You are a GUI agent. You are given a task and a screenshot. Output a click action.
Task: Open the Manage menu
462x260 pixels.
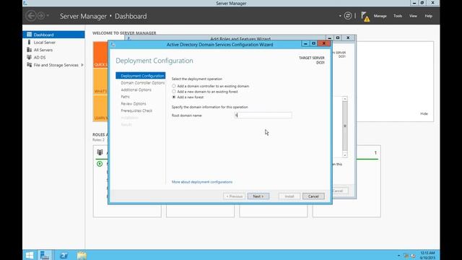380,16
